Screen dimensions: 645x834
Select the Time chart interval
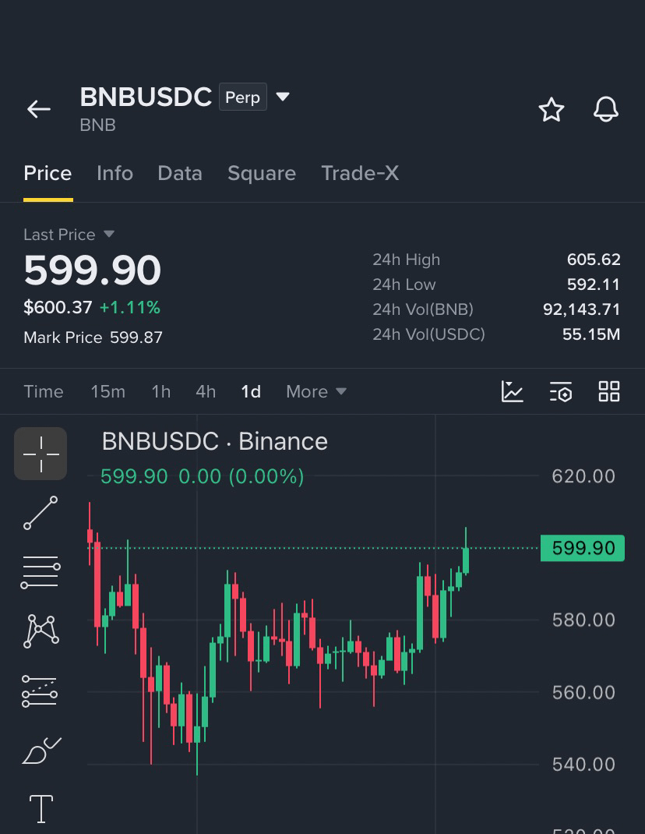tap(44, 391)
